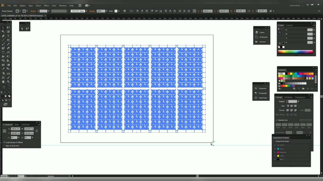Open the Effect menu
Viewport: 323px width, 181px height.
(x=46, y=6)
